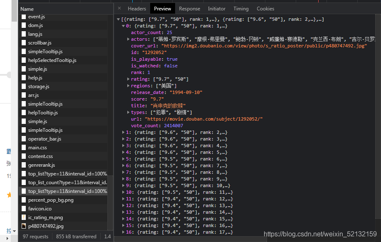
Task: Click the file icon beside event.js
Action: click(24, 17)
